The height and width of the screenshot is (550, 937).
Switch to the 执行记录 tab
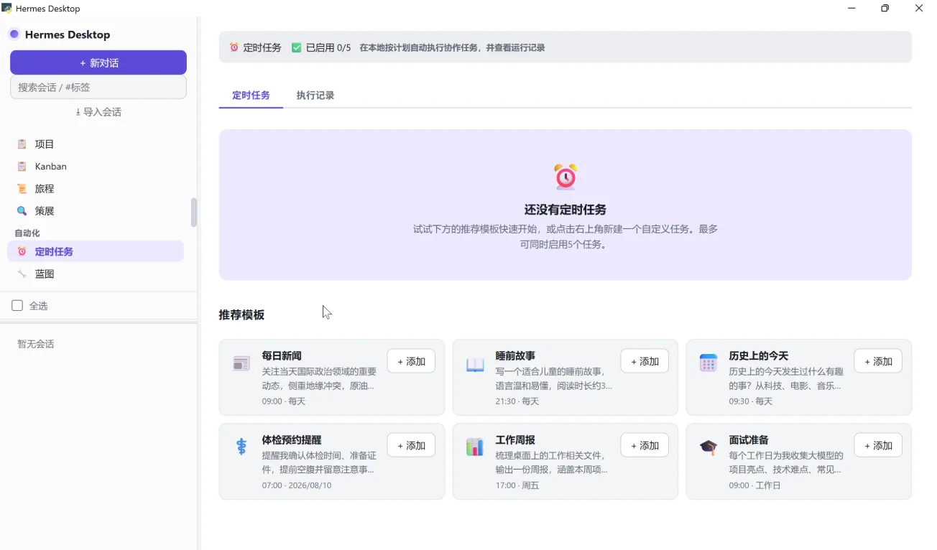(315, 95)
